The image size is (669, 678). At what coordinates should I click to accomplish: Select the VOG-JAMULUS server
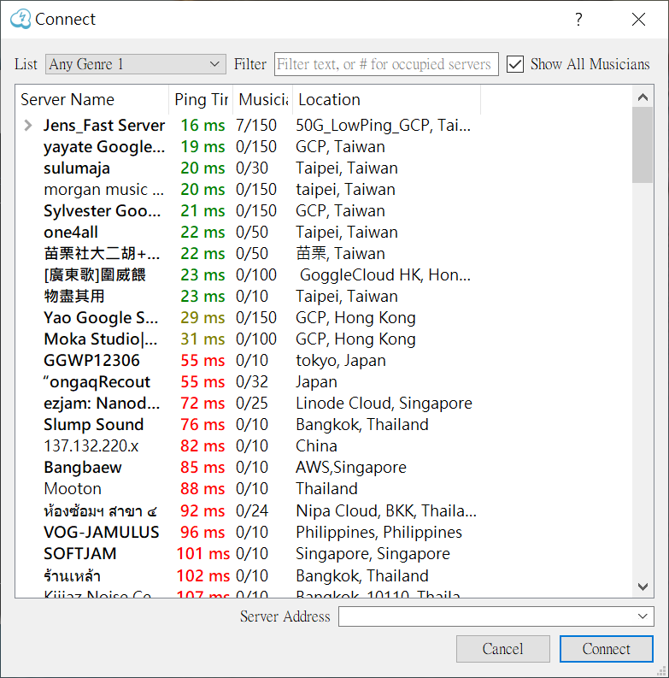click(101, 533)
